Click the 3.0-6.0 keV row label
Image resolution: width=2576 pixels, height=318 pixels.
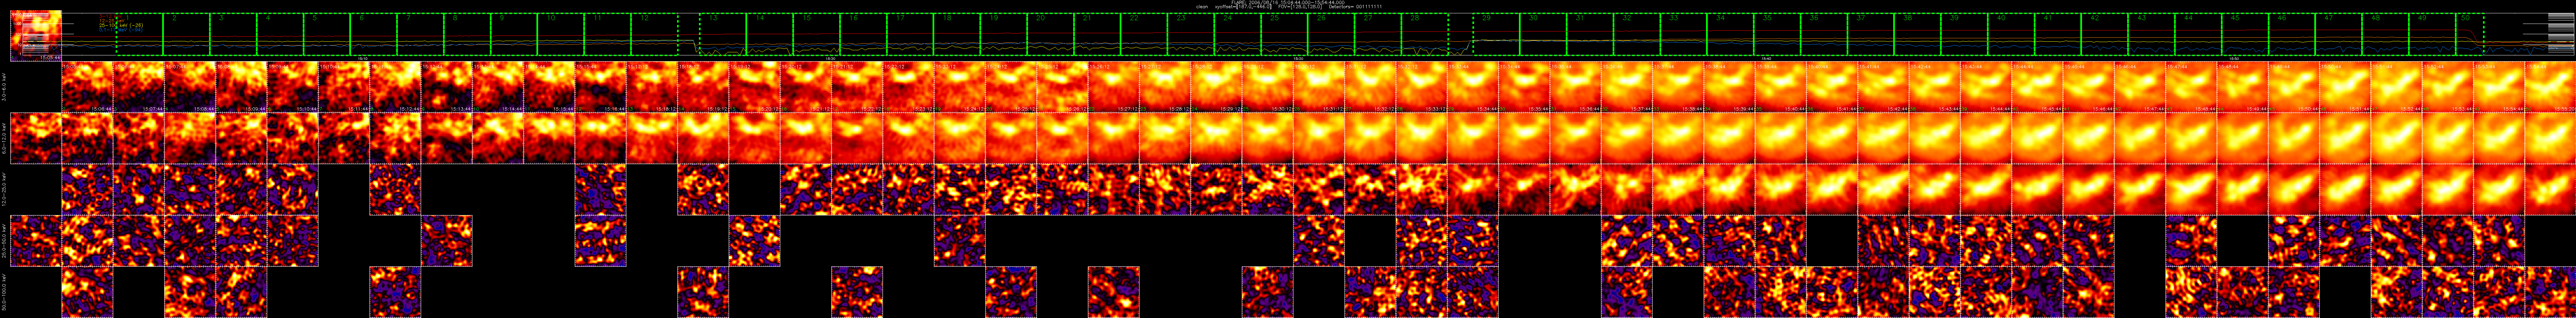(4, 87)
